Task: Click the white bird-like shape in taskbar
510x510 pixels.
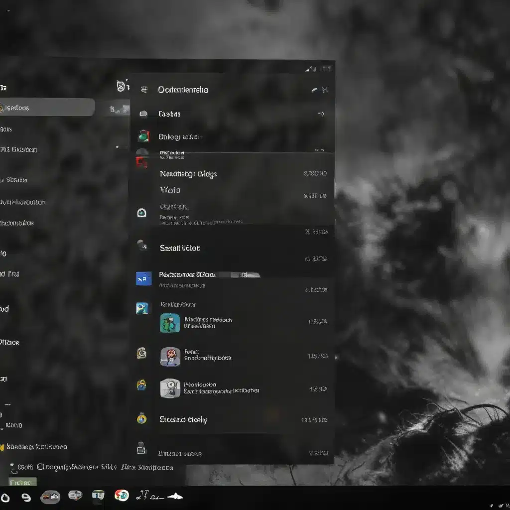Action: coord(175,497)
